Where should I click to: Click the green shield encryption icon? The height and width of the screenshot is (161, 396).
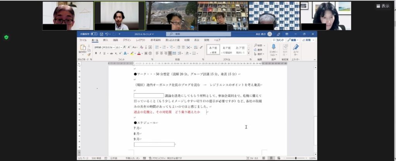point(6,37)
